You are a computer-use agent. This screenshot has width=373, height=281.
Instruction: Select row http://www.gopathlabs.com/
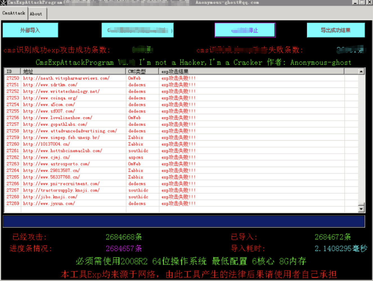click(181, 124)
